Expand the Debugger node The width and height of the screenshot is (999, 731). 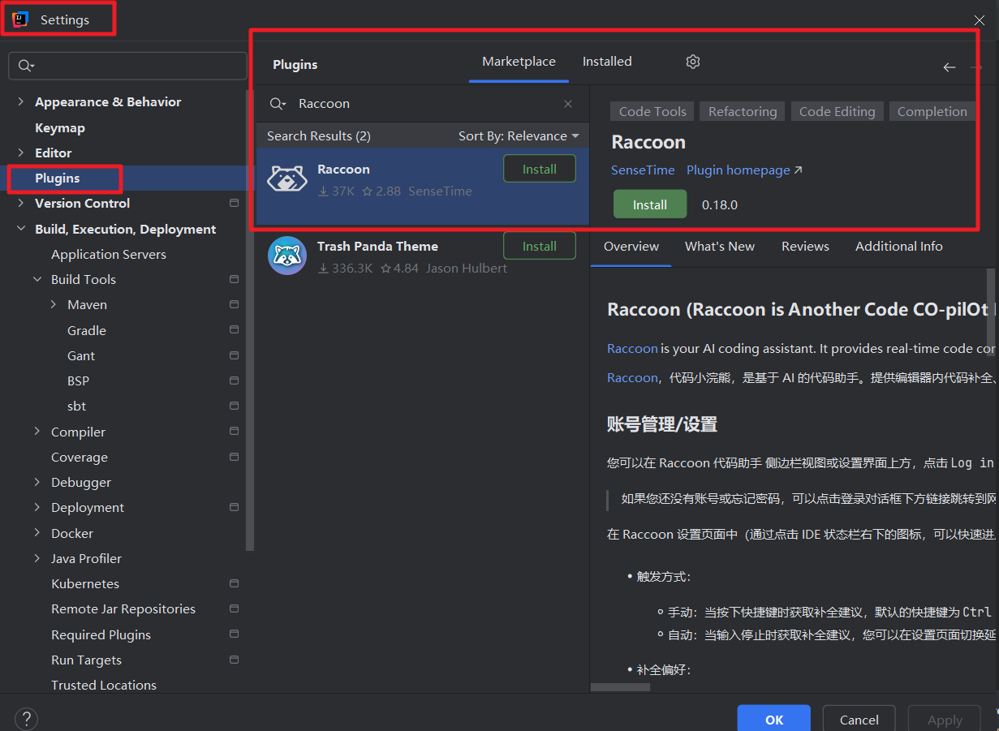[x=37, y=482]
